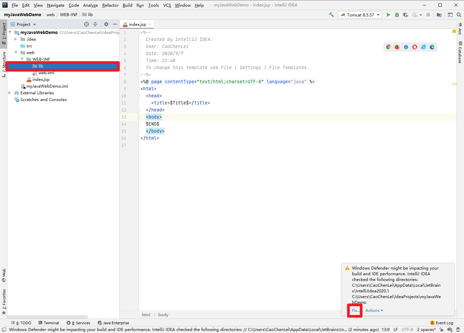Click the Build Project hammer icon
Screen dimensions: 464x333
(x=331, y=15)
